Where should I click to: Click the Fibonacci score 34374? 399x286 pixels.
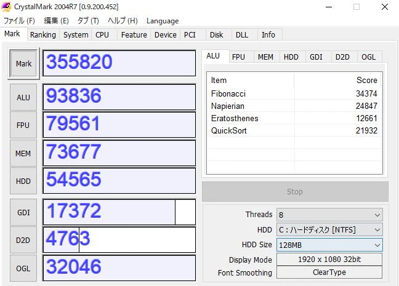(x=366, y=93)
